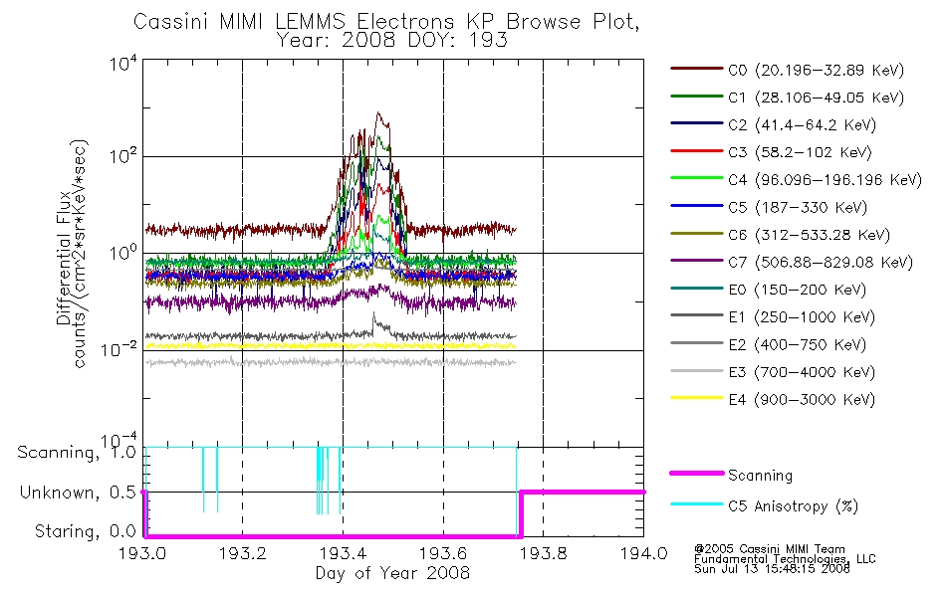Click the olive C6 legend line swatch

click(x=697, y=233)
